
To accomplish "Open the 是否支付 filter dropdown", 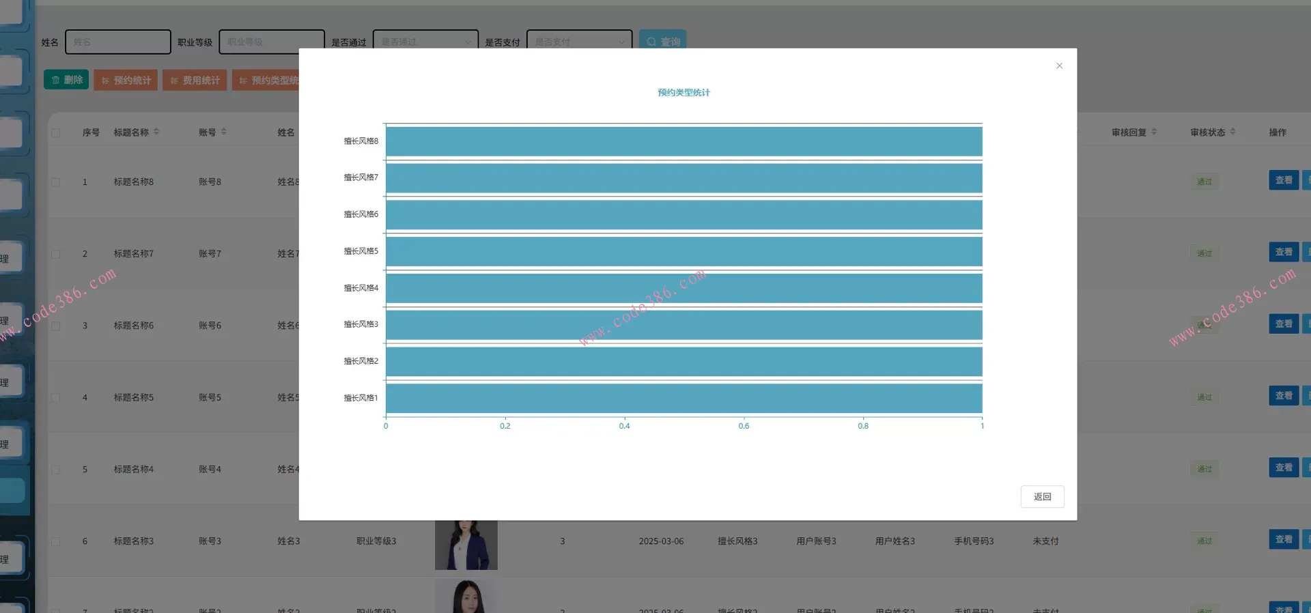I will click(x=579, y=42).
